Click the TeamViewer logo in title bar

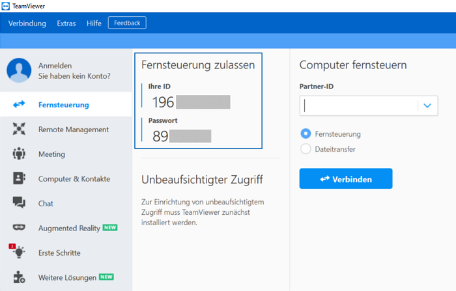click(5, 6)
